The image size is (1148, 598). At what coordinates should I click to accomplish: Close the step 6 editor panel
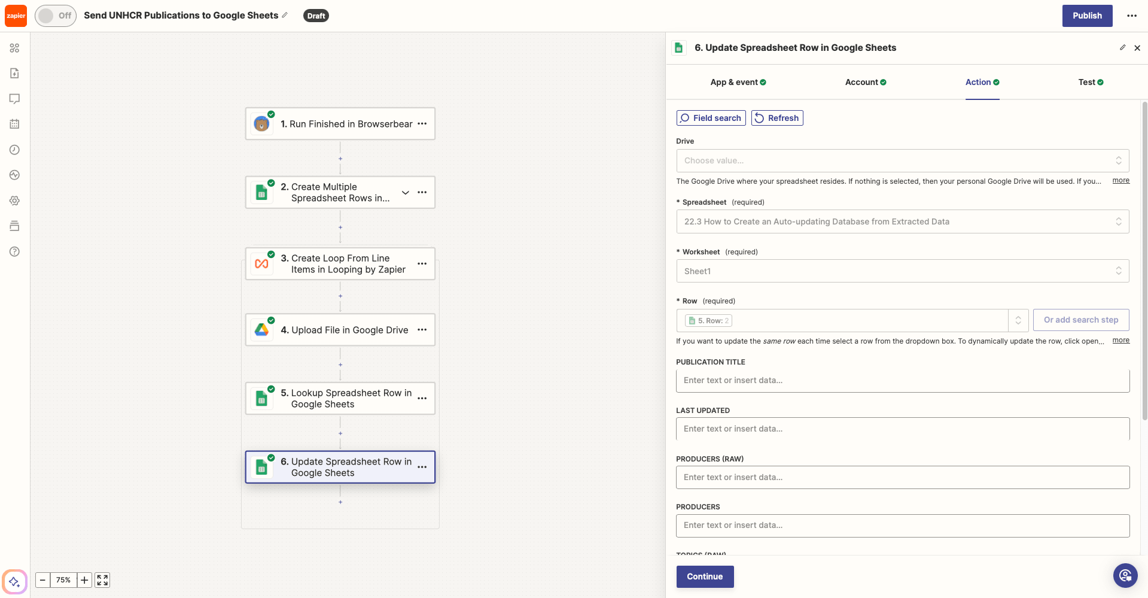[1137, 48]
